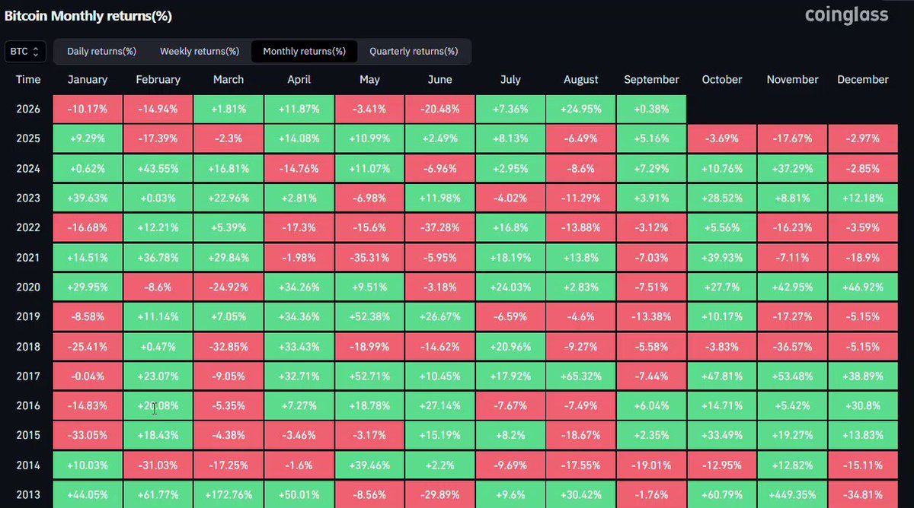Click the 2015 October cell showing +33.49%
Screen dimensions: 914x508
coord(722,435)
